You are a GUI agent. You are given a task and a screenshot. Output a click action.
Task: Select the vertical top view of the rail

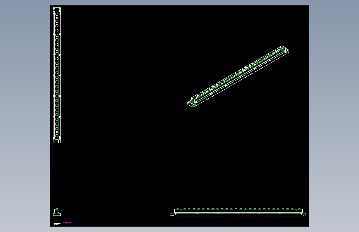[x=57, y=76]
